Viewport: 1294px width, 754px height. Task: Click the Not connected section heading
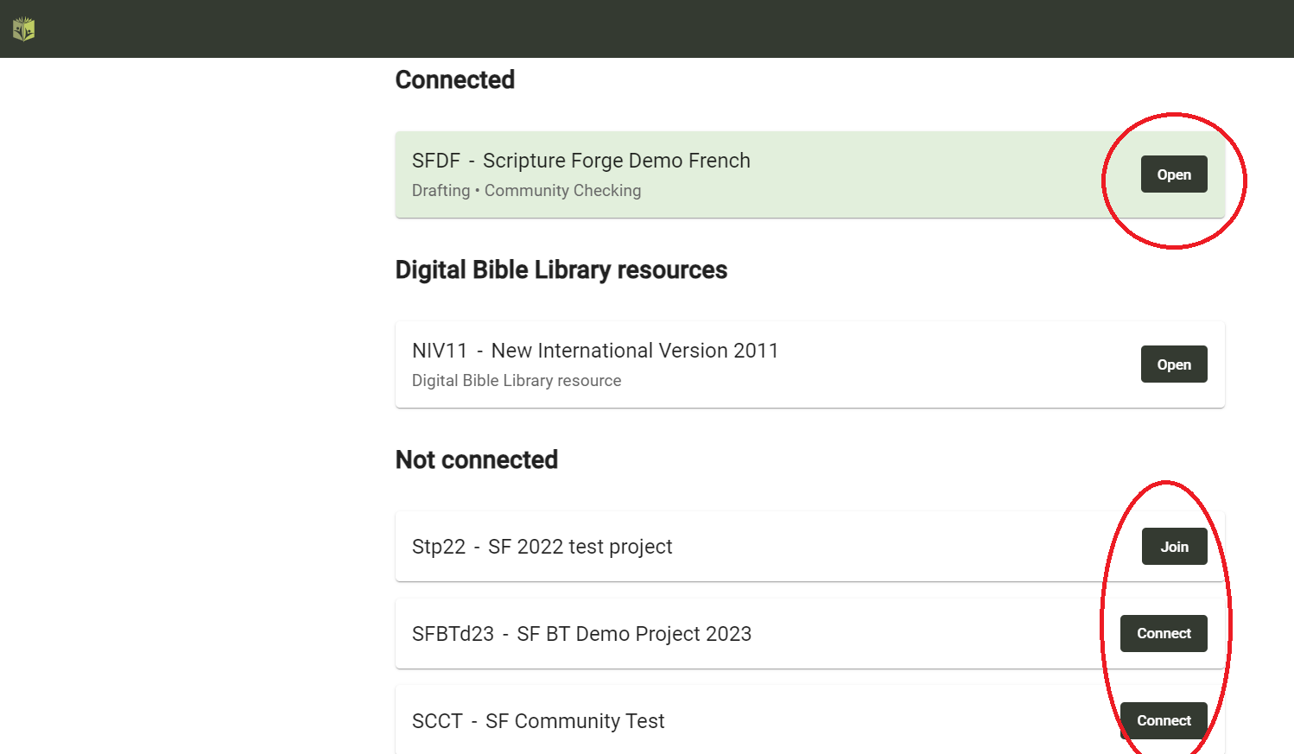[477, 459]
